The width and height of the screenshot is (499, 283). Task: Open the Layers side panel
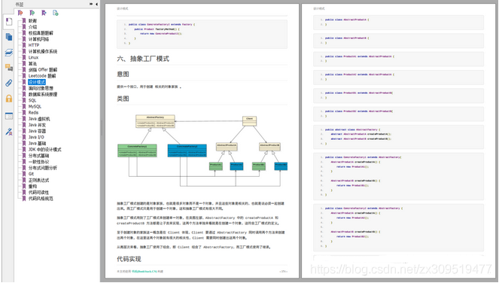tap(9, 52)
